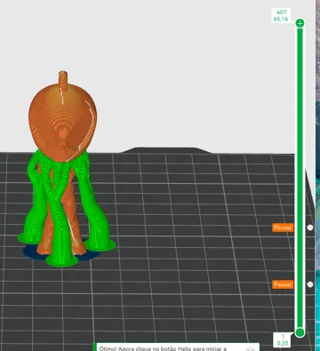Click the round icon beside the upper Pausar
This screenshot has width=320, height=351.
tap(310, 227)
